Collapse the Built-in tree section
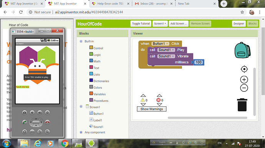The height and width of the screenshot is (148, 265). click(x=81, y=41)
